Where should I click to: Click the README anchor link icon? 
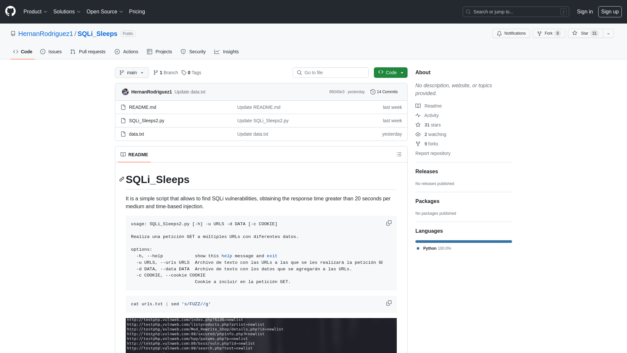(x=121, y=179)
